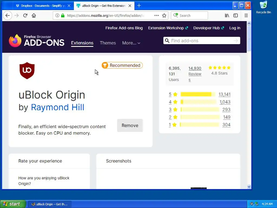Open the 13,141 five-star reviews count
Screen dimensions: 277x208
[224, 94]
